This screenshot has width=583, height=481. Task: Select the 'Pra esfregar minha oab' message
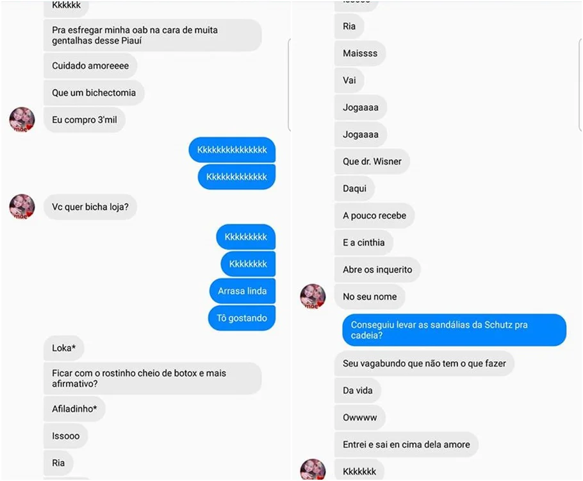coord(152,35)
